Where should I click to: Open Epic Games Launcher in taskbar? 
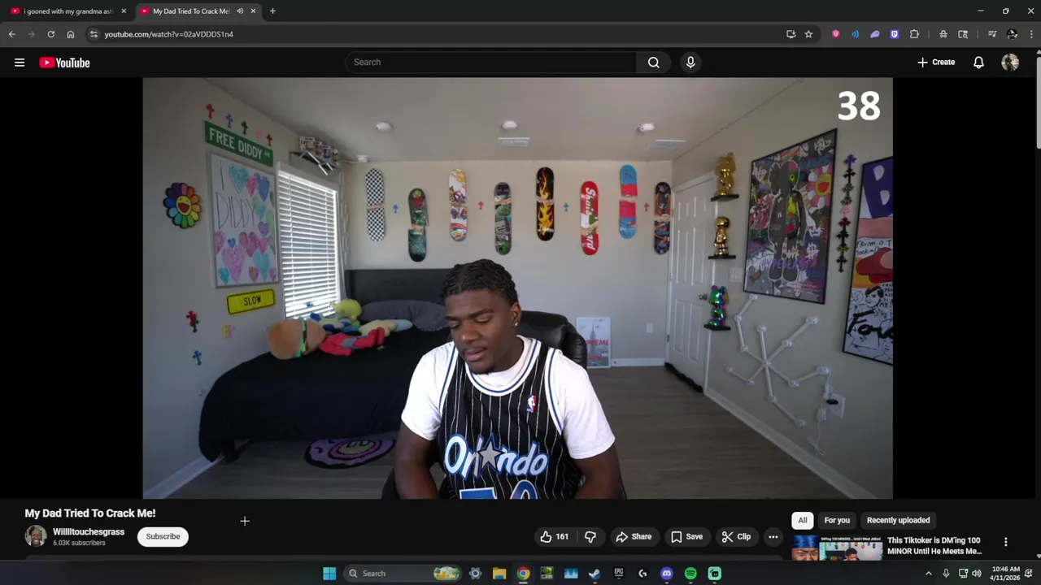[x=619, y=574]
